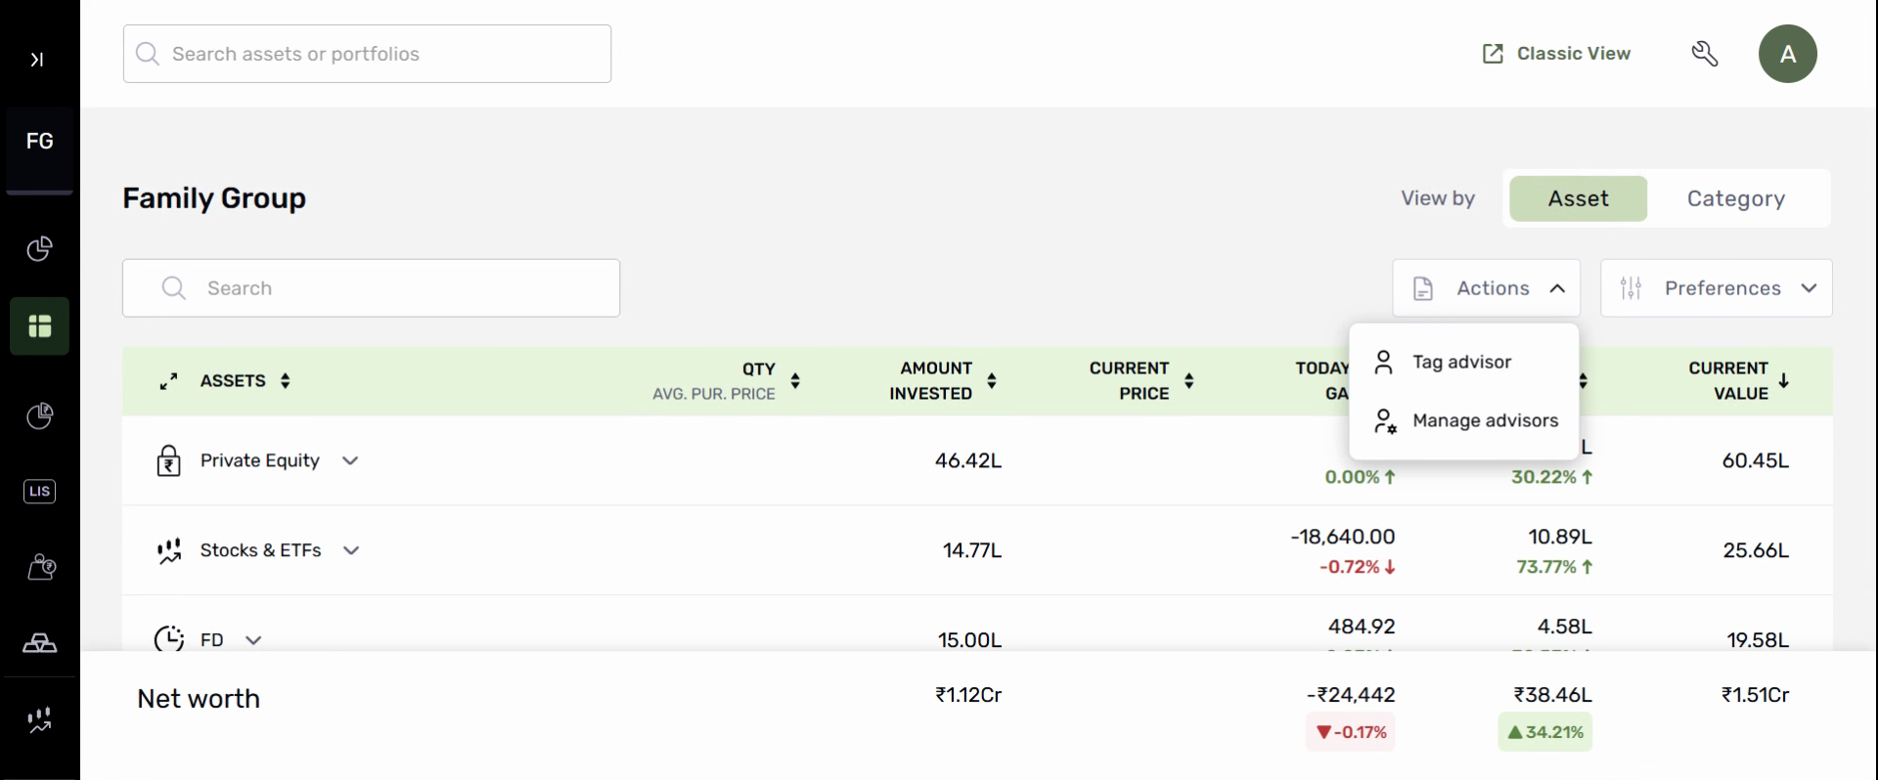Sort by Current Value column

[x=1783, y=380]
